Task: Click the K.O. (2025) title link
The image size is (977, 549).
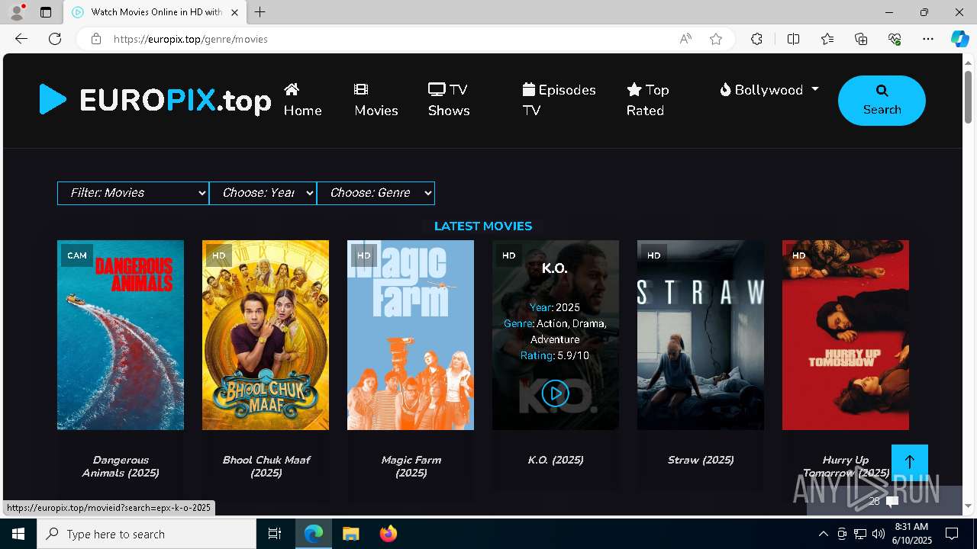Action: [x=556, y=460]
